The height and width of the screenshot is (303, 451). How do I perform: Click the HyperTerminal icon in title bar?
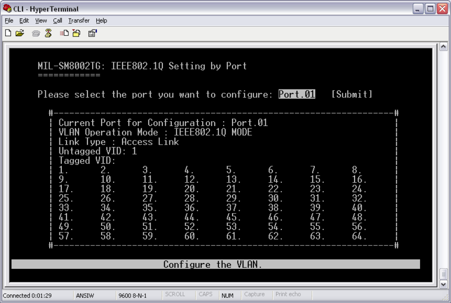(x=6, y=9)
